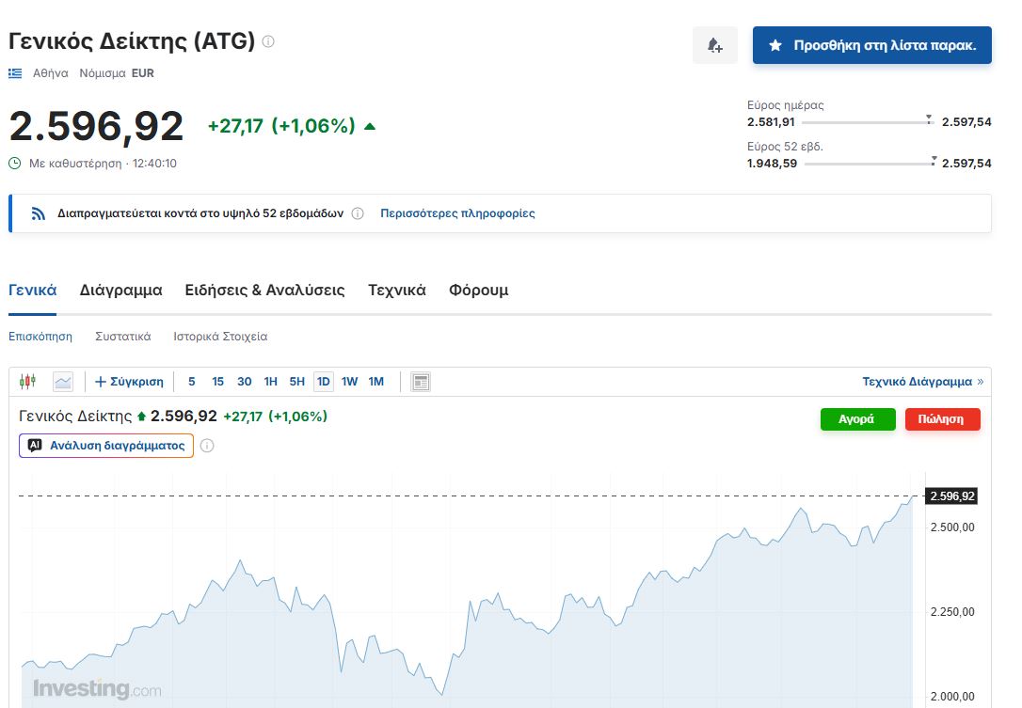Open the Ειδήσεις & Αναλύσεις tab

[264, 291]
